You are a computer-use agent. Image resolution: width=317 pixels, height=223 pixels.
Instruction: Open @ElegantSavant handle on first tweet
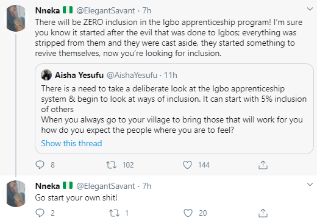[x=105, y=10]
